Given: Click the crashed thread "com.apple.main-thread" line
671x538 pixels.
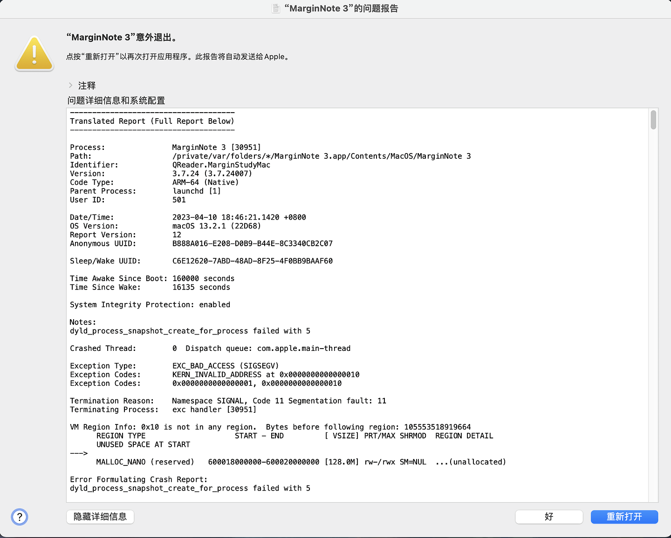Looking at the screenshot, I should [210, 349].
